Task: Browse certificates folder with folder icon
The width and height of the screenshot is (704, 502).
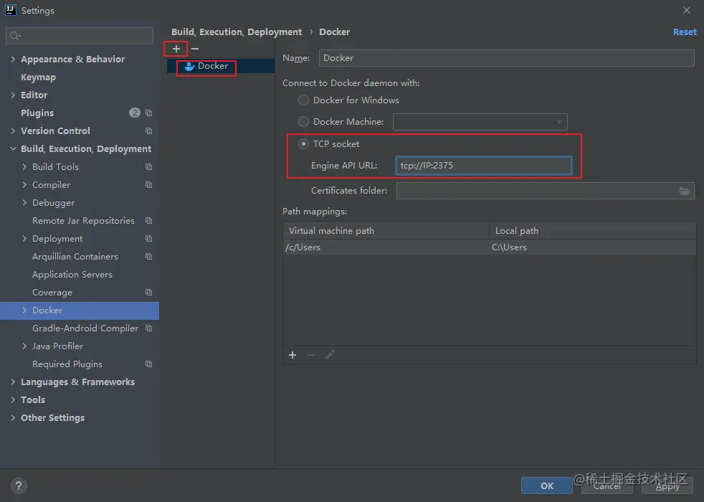Action: click(x=684, y=191)
